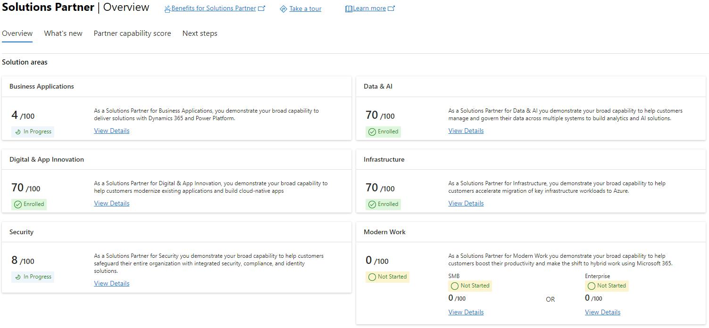
Task: Click the SMB score 0/100
Action: (457, 298)
